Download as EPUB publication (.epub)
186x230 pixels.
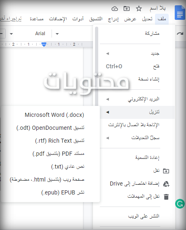point(50,192)
